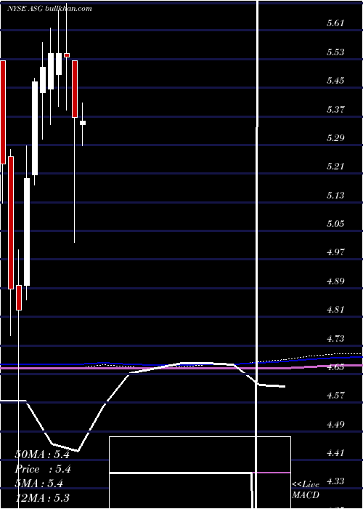Click the tiny red doji candle near 5.53
The image size is (363, 509).
(67, 55)
